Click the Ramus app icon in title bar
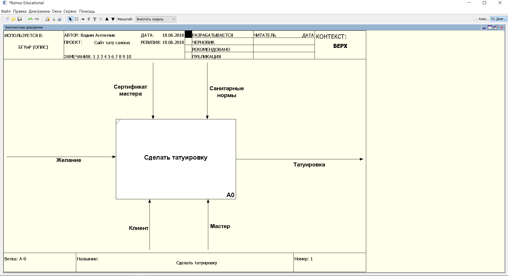Screen dimensions: 508x276 click(5, 3)
